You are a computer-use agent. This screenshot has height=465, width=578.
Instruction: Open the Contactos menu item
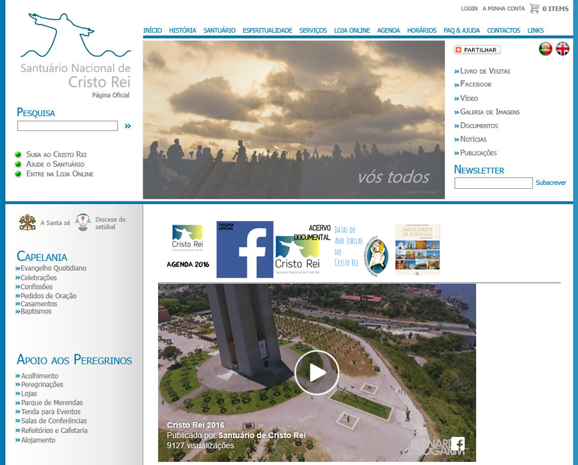(x=504, y=30)
